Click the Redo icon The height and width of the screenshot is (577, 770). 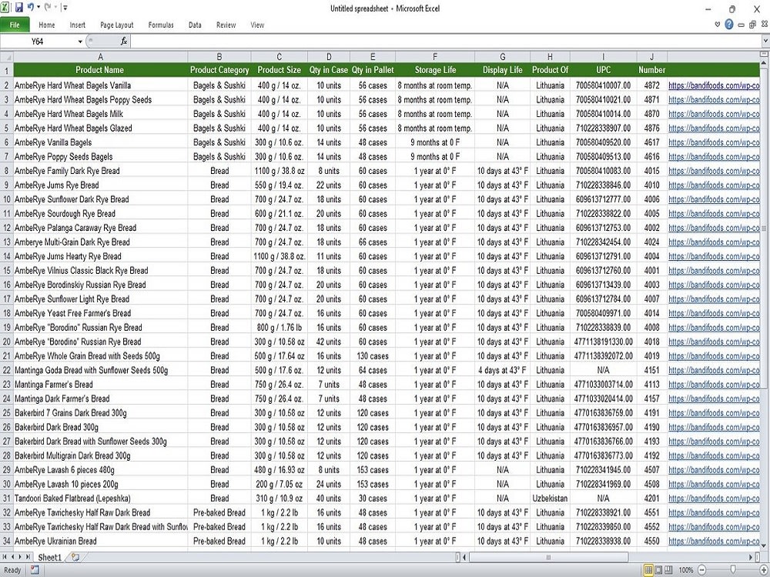[x=48, y=8]
